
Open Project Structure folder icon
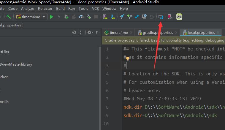[x=161, y=17]
